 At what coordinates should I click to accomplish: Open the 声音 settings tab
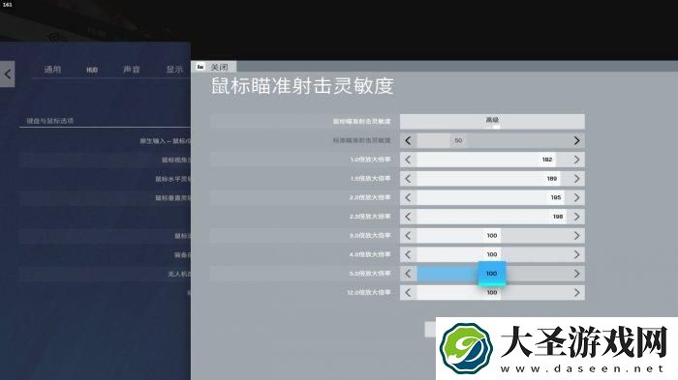click(132, 70)
